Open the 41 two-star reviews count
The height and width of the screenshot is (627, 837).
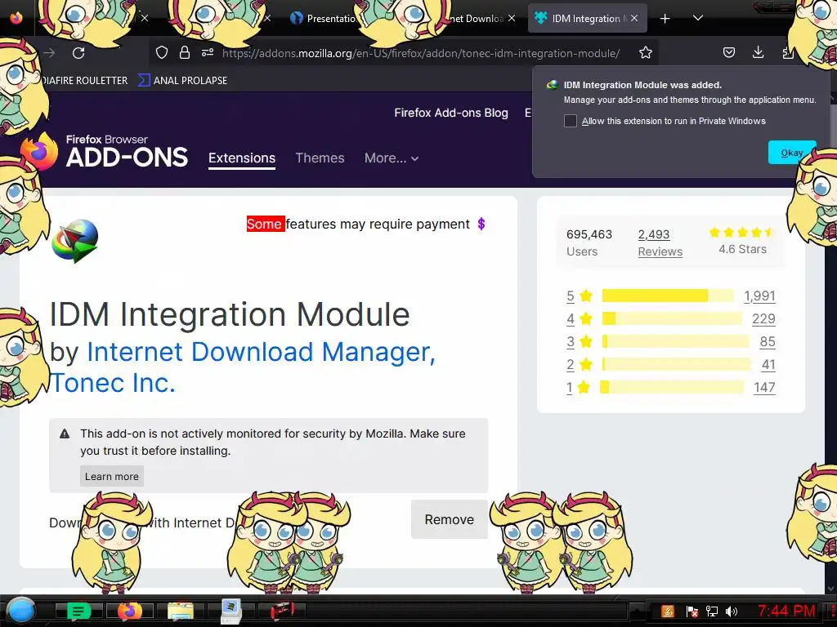(768, 365)
